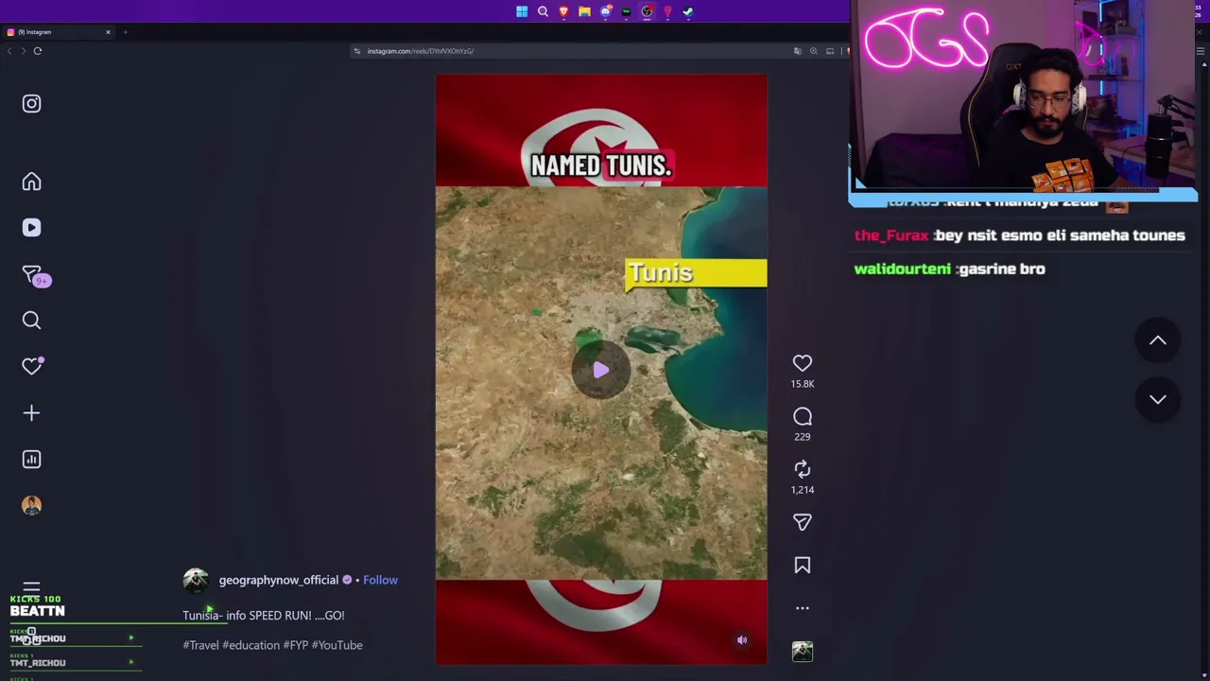Screen dimensions: 1210x681
Task: Open a new browser tab
Action: pos(125,32)
